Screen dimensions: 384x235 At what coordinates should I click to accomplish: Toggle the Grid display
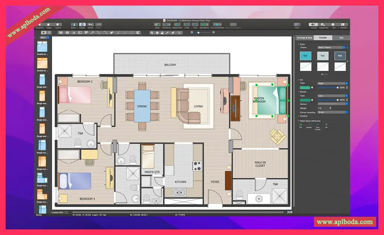click(x=297, y=25)
